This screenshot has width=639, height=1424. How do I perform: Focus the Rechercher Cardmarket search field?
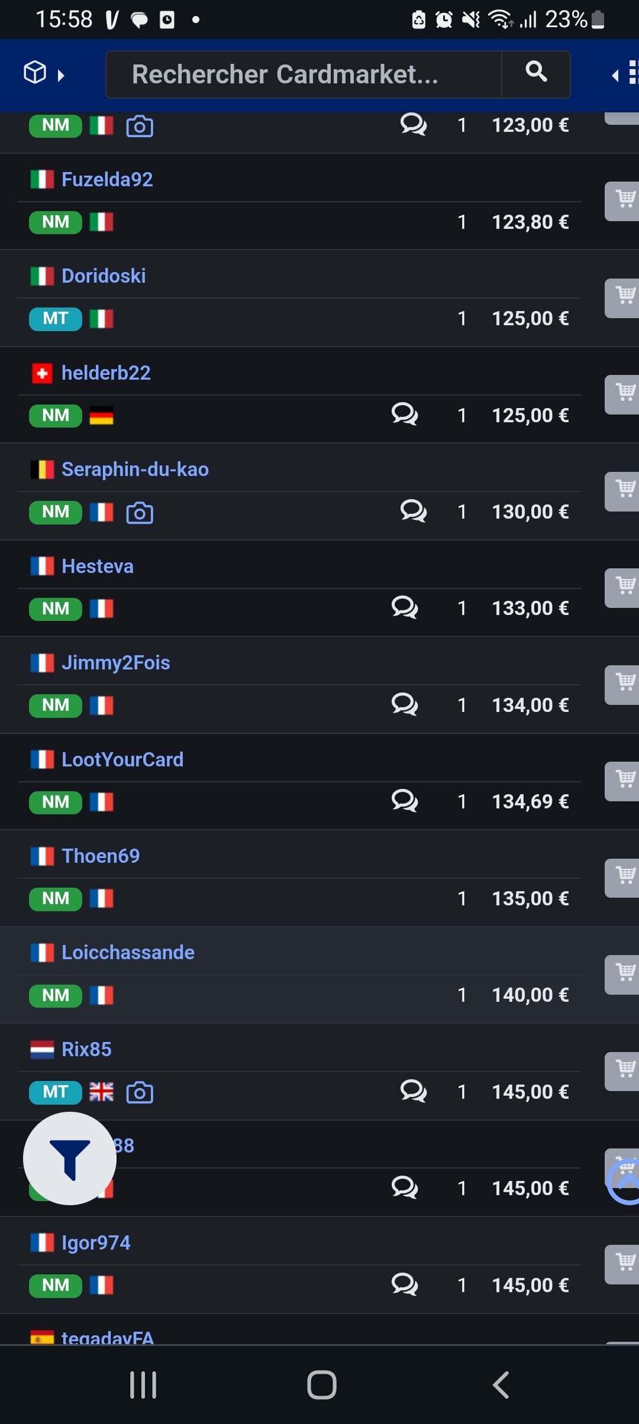coord(303,75)
